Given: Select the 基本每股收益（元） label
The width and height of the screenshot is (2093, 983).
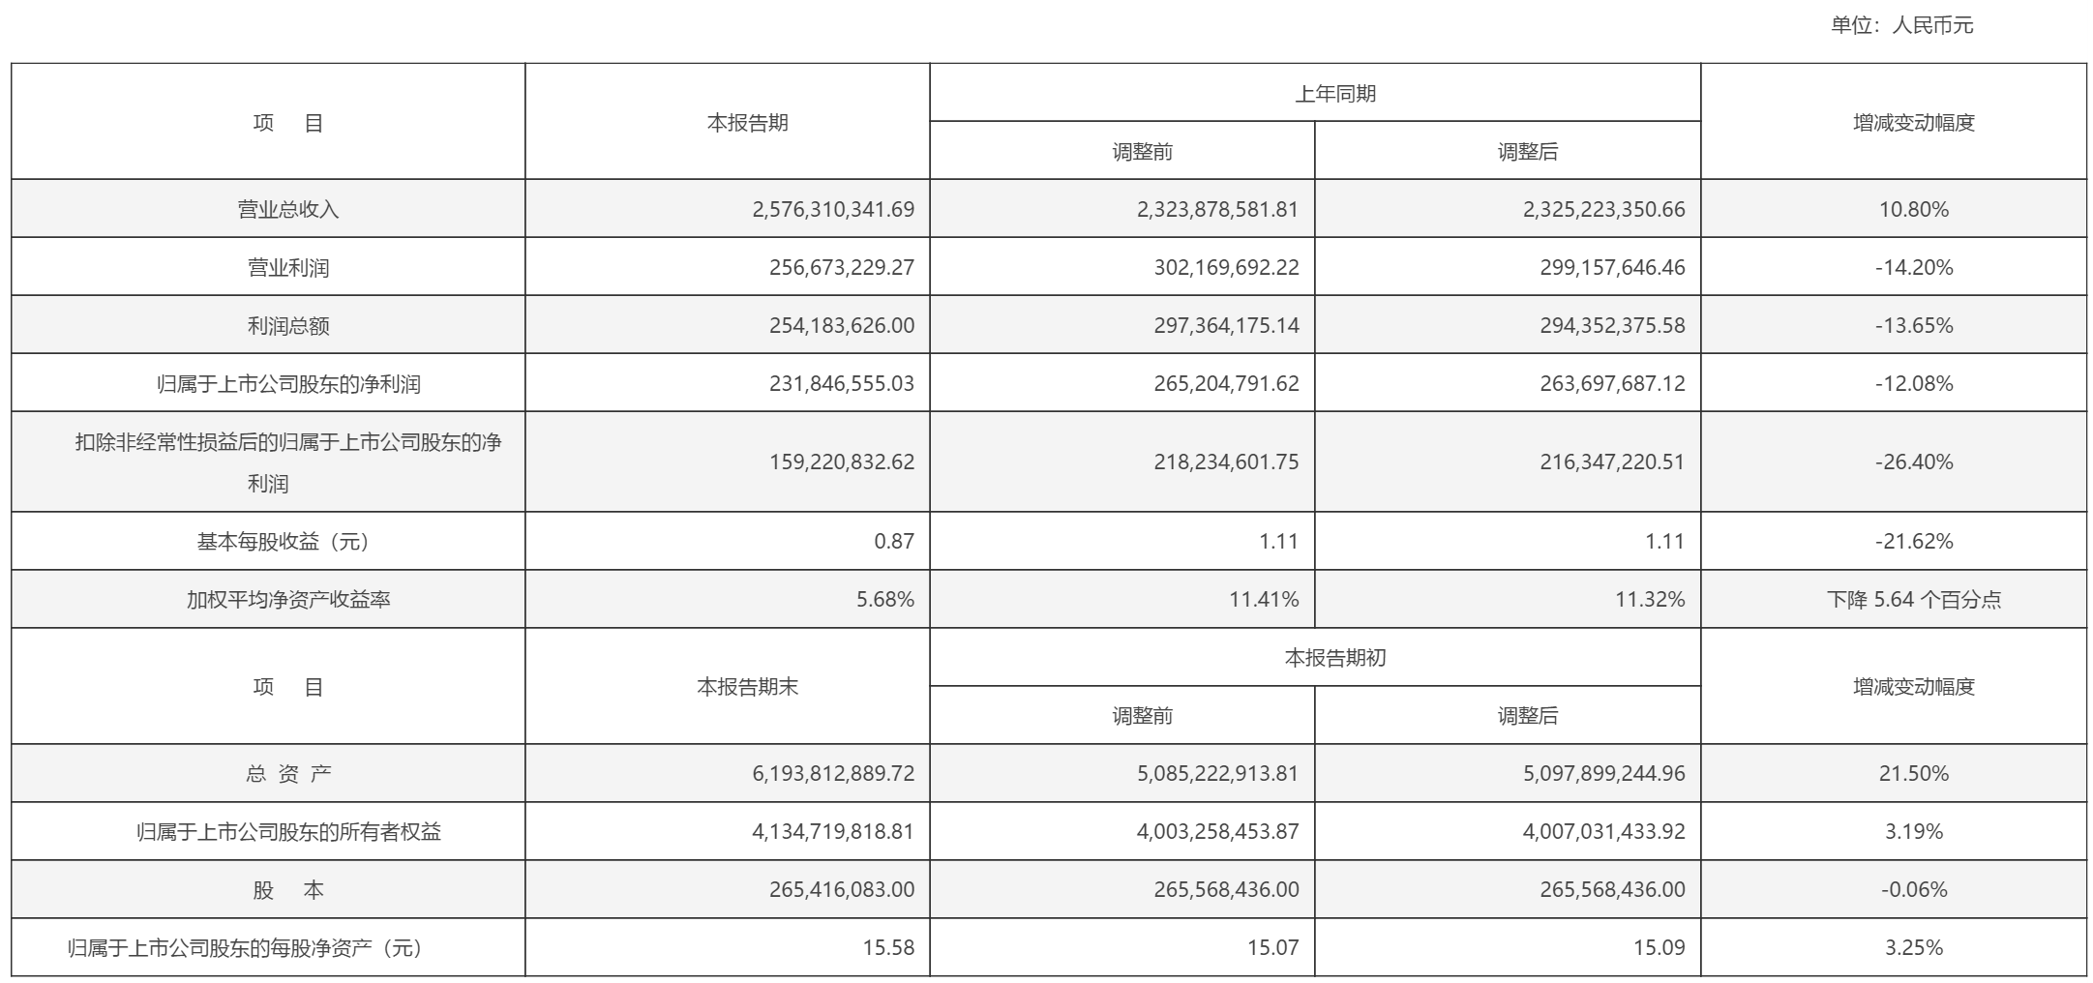Looking at the screenshot, I should [x=284, y=541].
